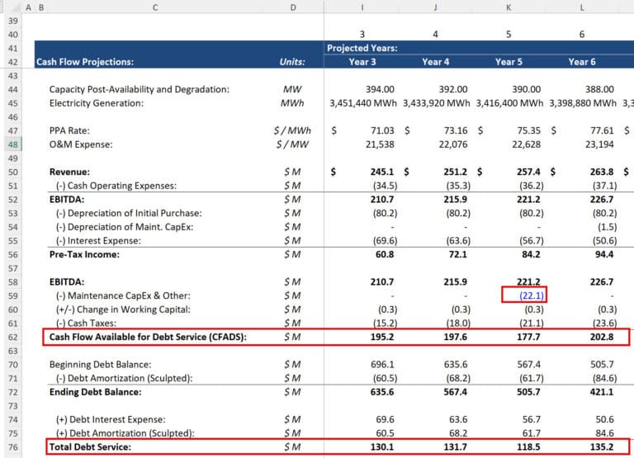Select the PPA rate value 71.03
This screenshot has height=458, width=634.
(382, 130)
